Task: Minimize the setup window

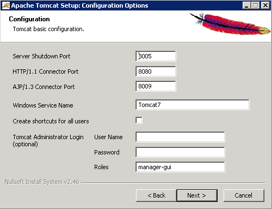Action: (246, 5)
